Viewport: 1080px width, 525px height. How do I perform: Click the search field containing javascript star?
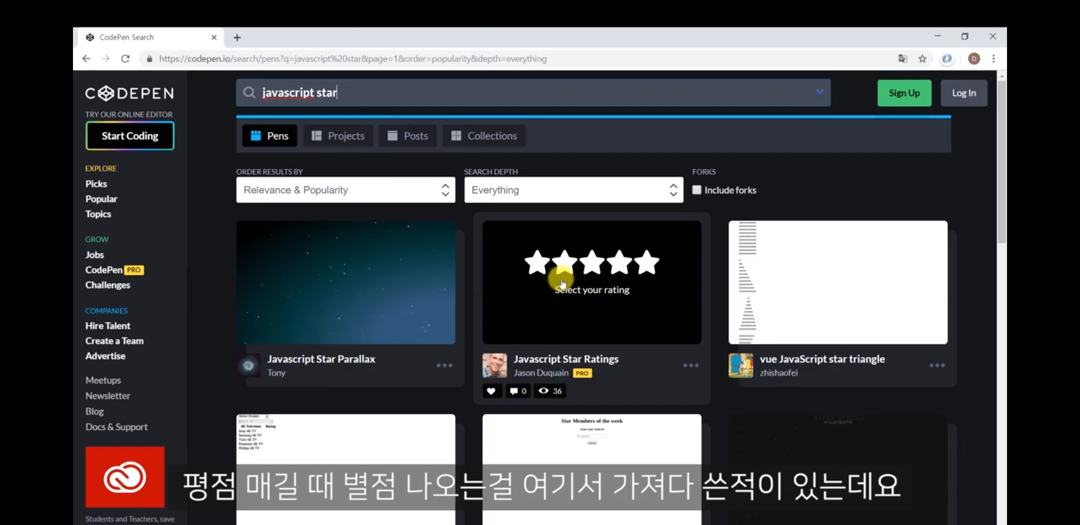[533, 93]
